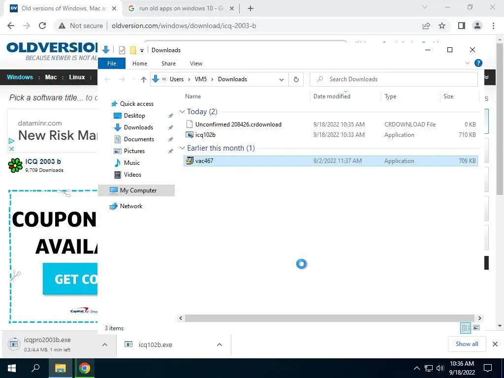
Task: Sort by the Type column header
Action: [390, 96]
